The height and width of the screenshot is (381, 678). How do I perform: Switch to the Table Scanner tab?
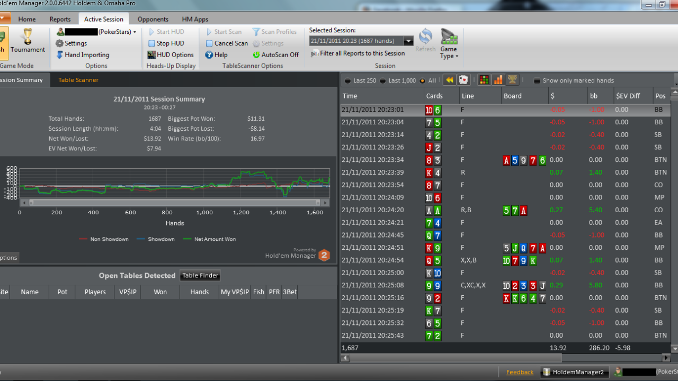(78, 80)
